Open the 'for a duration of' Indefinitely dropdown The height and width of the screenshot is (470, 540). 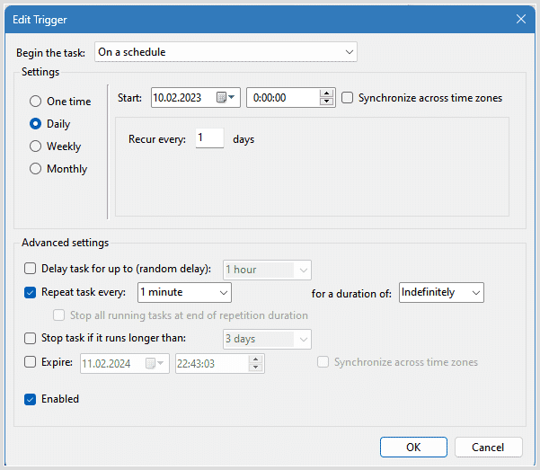(441, 293)
